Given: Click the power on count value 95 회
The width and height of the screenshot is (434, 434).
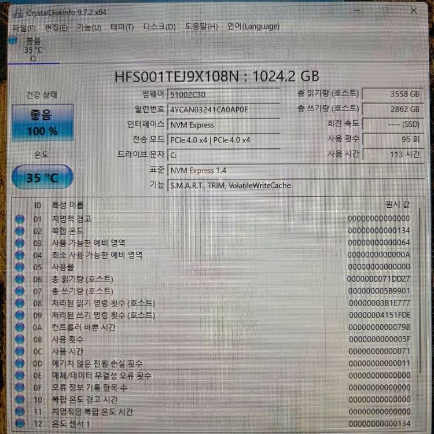Looking at the screenshot, I should point(393,139).
